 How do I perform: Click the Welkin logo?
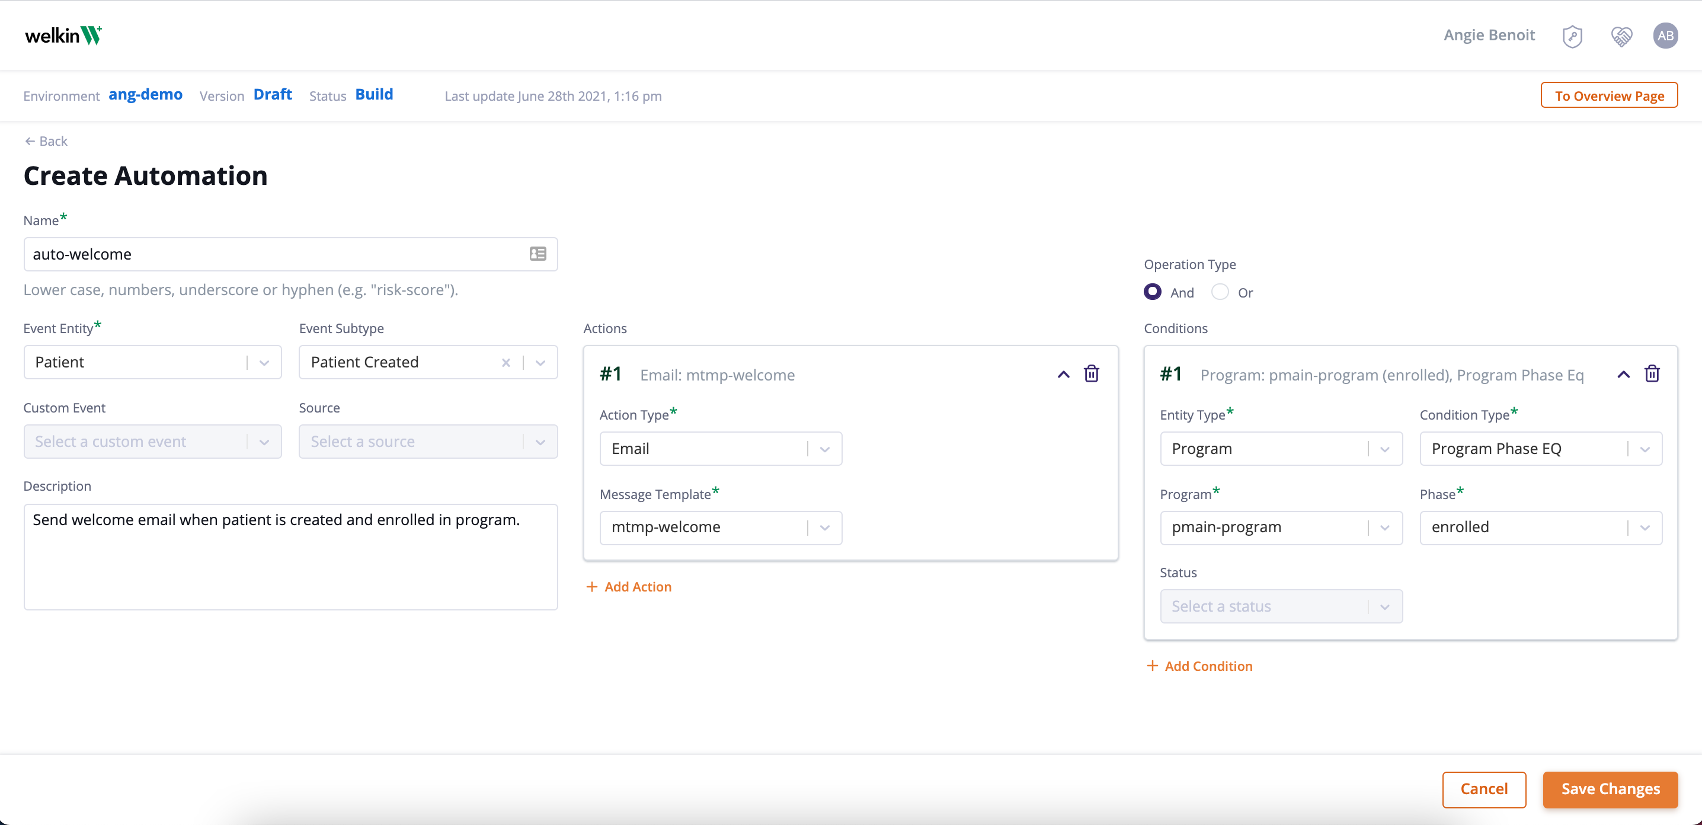click(63, 35)
